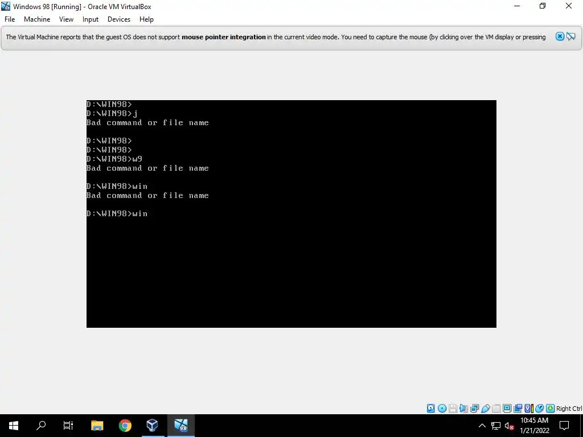
Task: Click the 'D:\WIN98>w9' command line
Action: (114, 159)
